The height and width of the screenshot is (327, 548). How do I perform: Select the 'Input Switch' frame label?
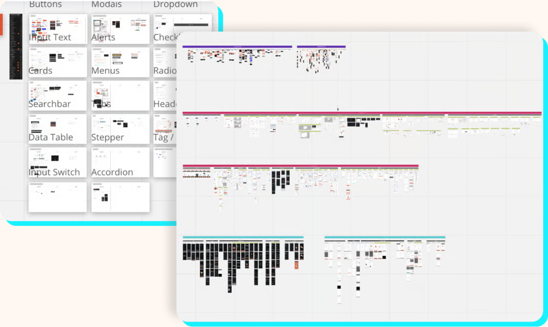(54, 172)
